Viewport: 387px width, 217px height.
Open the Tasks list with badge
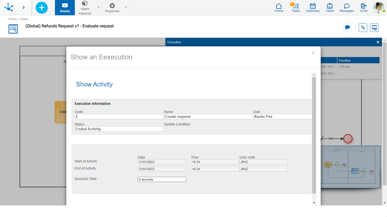click(295, 8)
